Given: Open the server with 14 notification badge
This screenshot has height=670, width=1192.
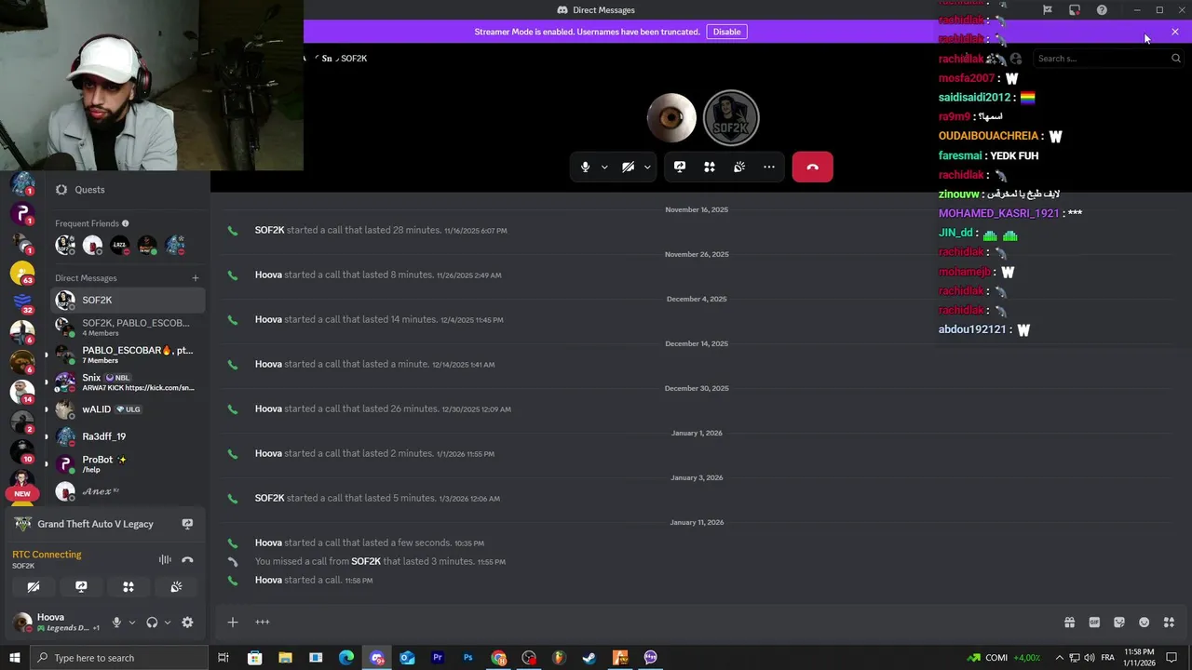Looking at the screenshot, I should coord(22,390).
